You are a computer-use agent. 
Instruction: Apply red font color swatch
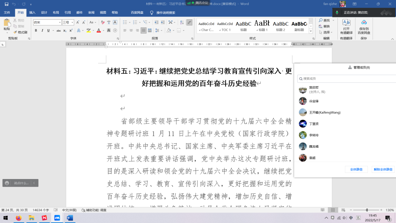point(99,30)
